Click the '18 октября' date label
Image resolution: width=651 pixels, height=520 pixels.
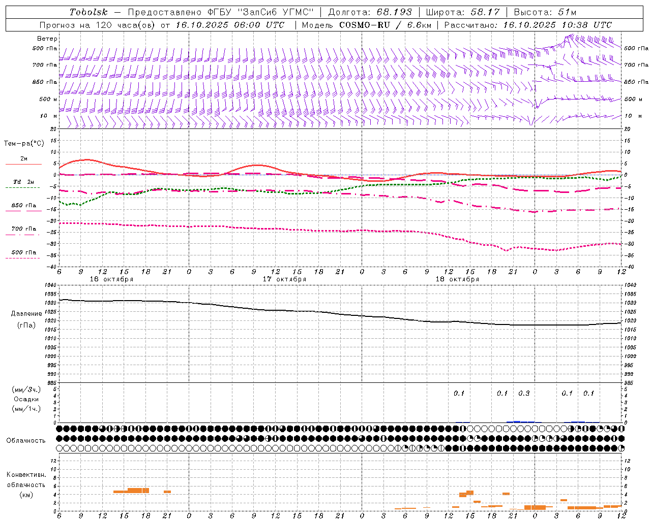tap(457, 279)
